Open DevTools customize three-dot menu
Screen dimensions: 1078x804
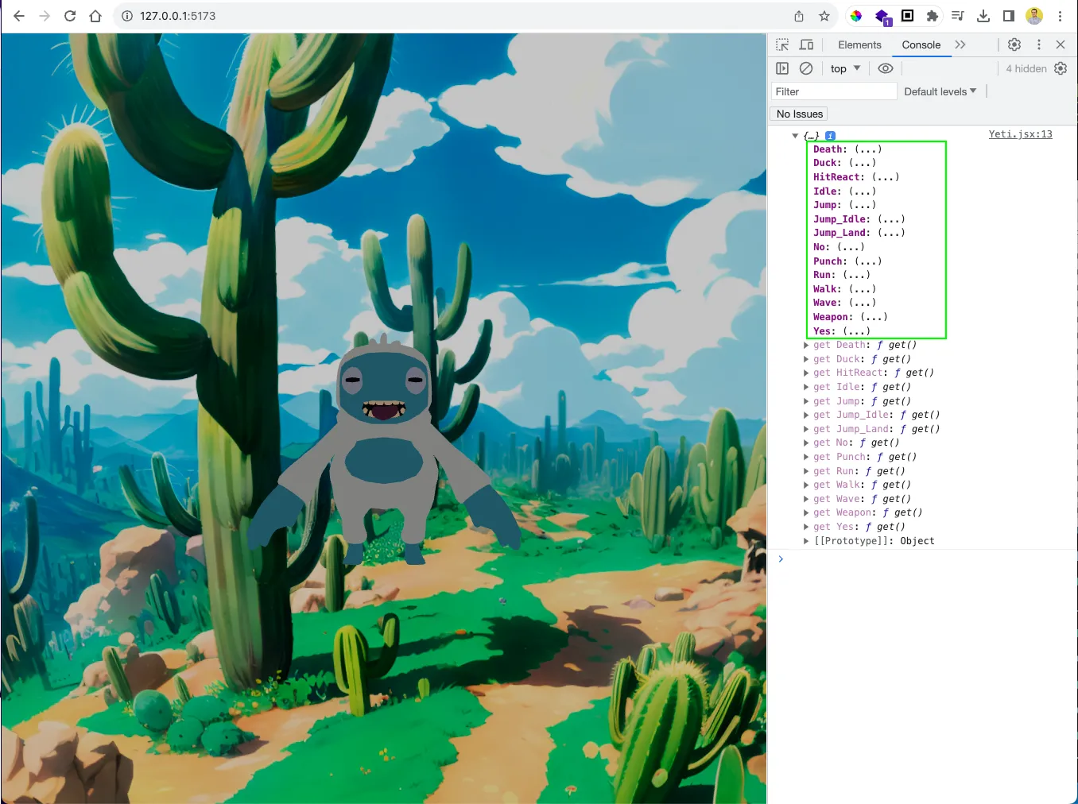pyautogui.click(x=1038, y=44)
